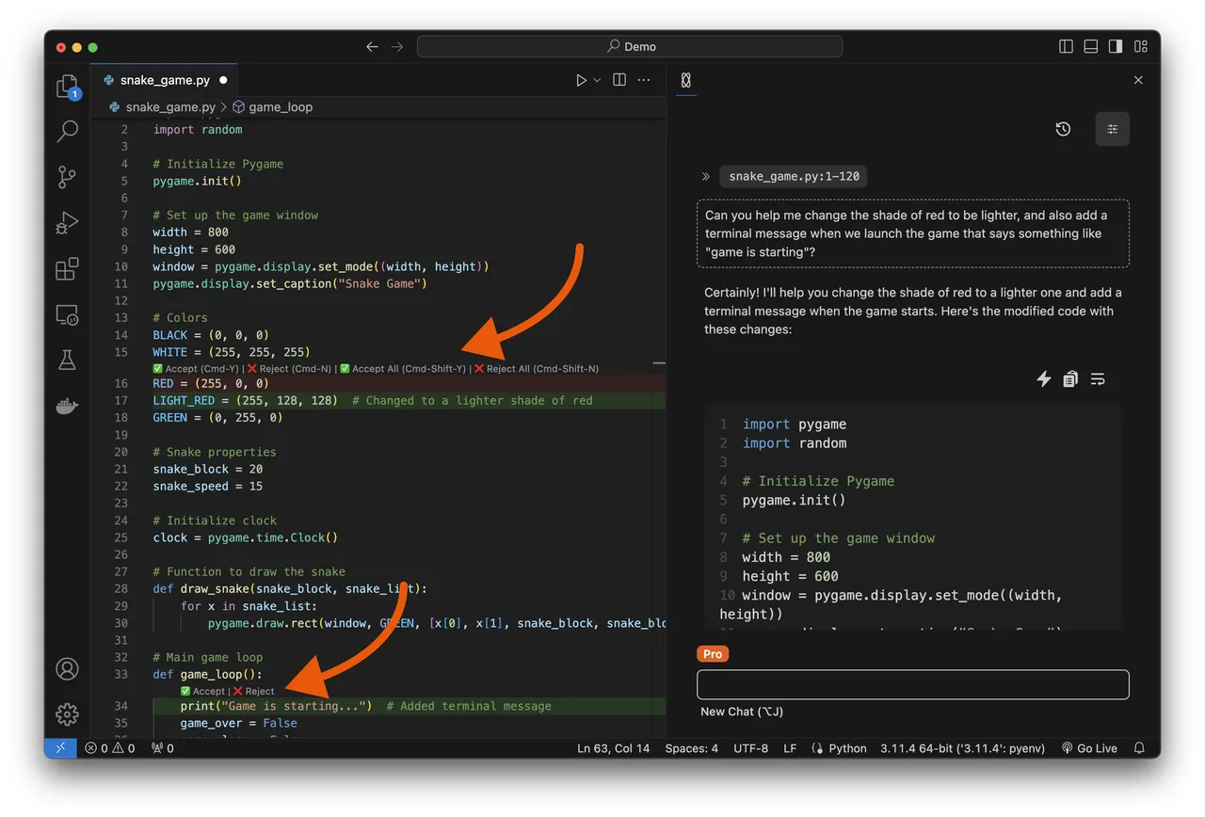The image size is (1205, 817).
Task: Open the LF end-of-line picker
Action: pyautogui.click(x=790, y=748)
